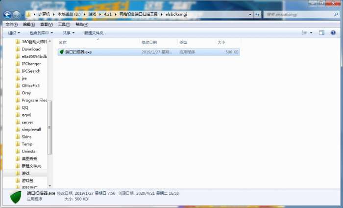Open the simplewall folder in the tree
Viewport: 343px width, 208px height.
[x=28, y=130]
